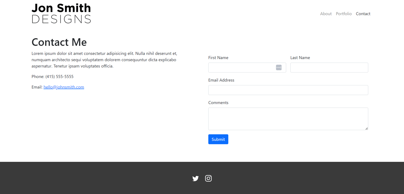Go to the About page
This screenshot has width=404, height=194.
pos(326,14)
